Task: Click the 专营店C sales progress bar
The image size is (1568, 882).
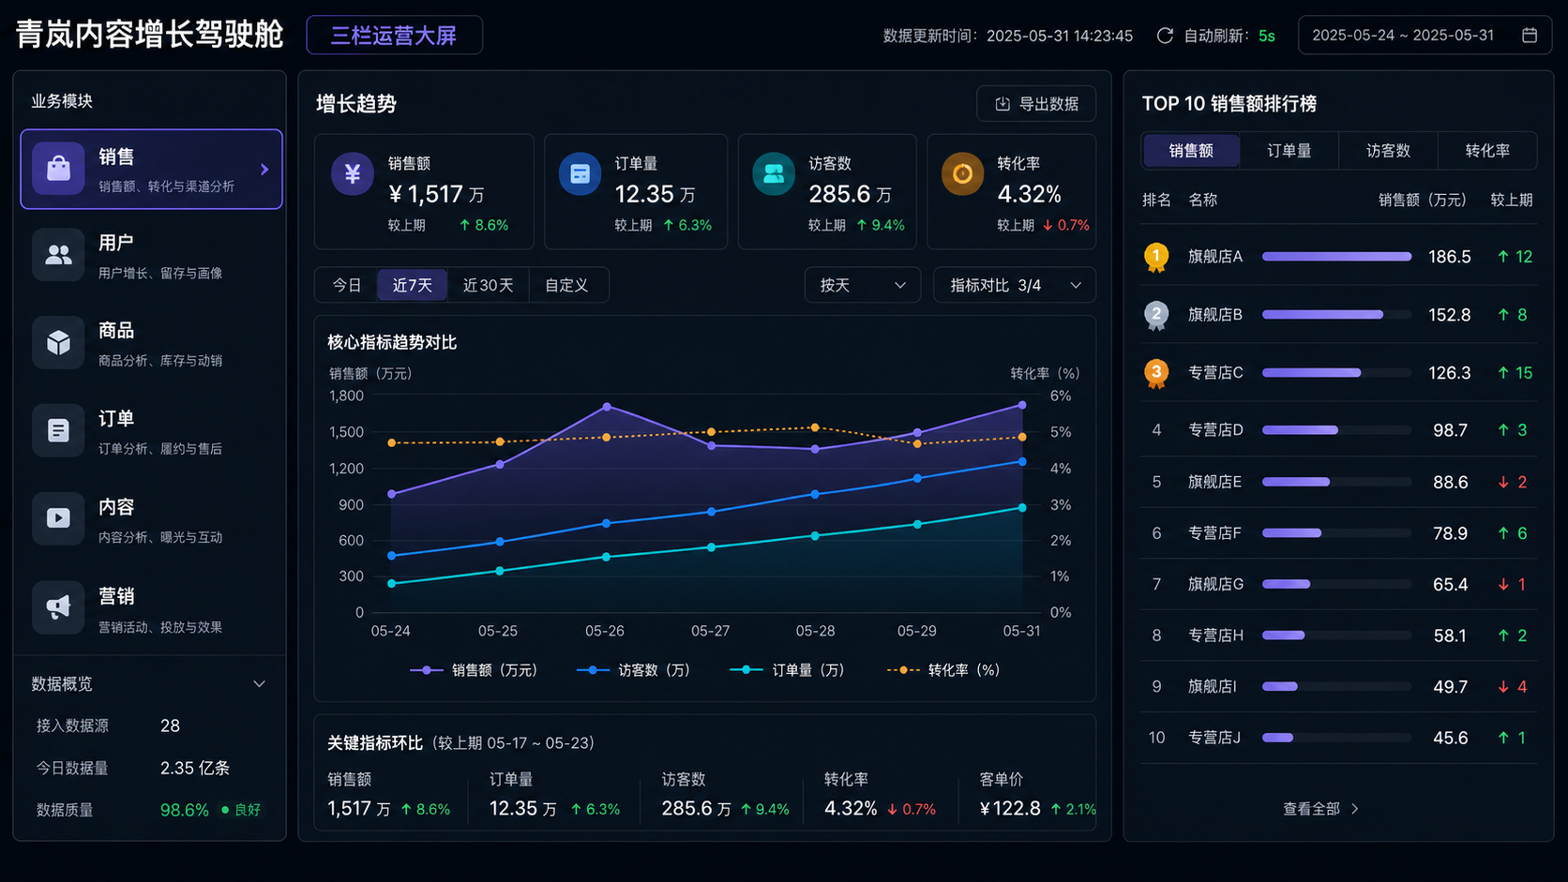Action: click(x=1336, y=373)
